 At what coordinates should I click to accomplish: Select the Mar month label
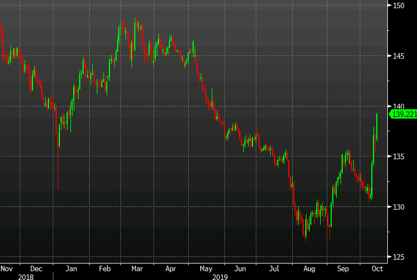click(137, 268)
